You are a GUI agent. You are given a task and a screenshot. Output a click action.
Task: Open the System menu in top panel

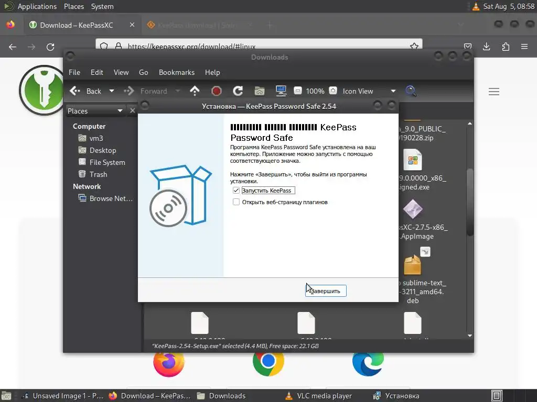(102, 6)
